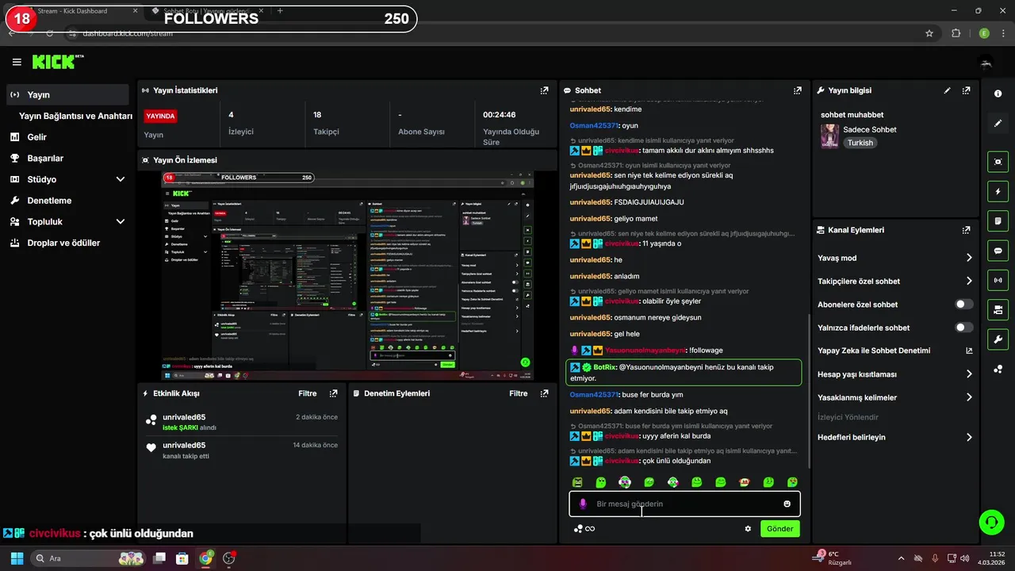Click the Turkish language tag
The height and width of the screenshot is (571, 1015).
[860, 143]
